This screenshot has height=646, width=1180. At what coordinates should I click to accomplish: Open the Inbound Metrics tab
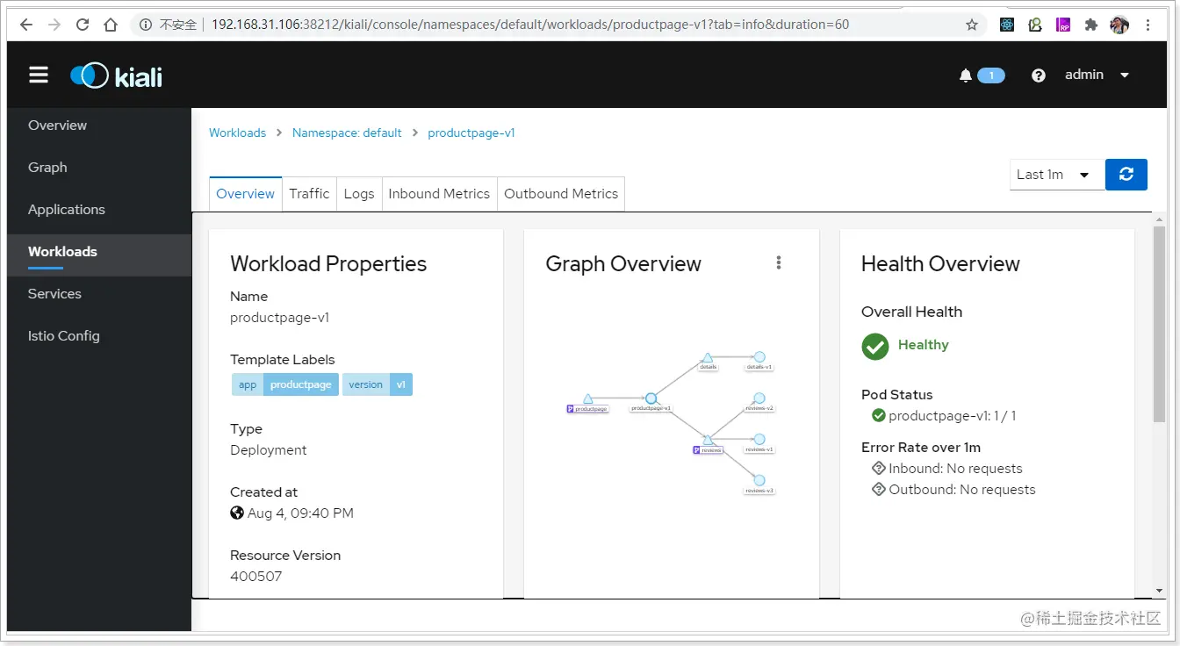(439, 194)
